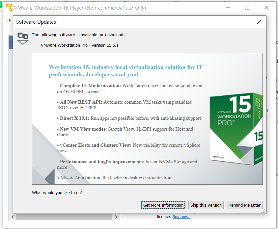Maximize the VMware Workstation Player window

point(247,8)
